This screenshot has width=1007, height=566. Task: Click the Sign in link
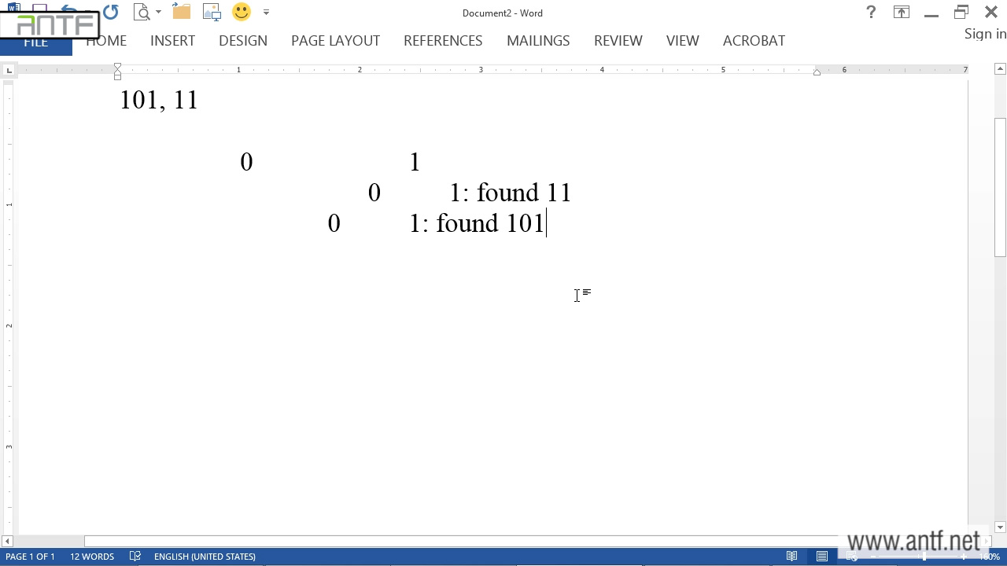pos(985,34)
